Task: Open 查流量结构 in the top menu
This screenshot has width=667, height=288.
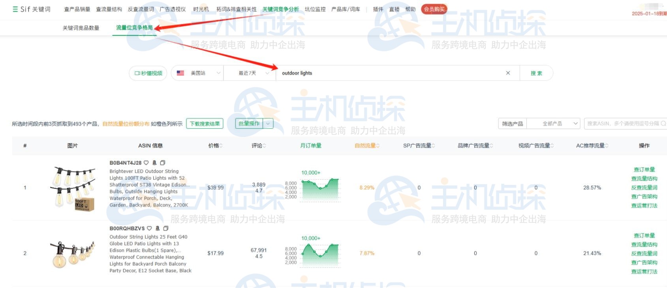Action: click(109, 9)
